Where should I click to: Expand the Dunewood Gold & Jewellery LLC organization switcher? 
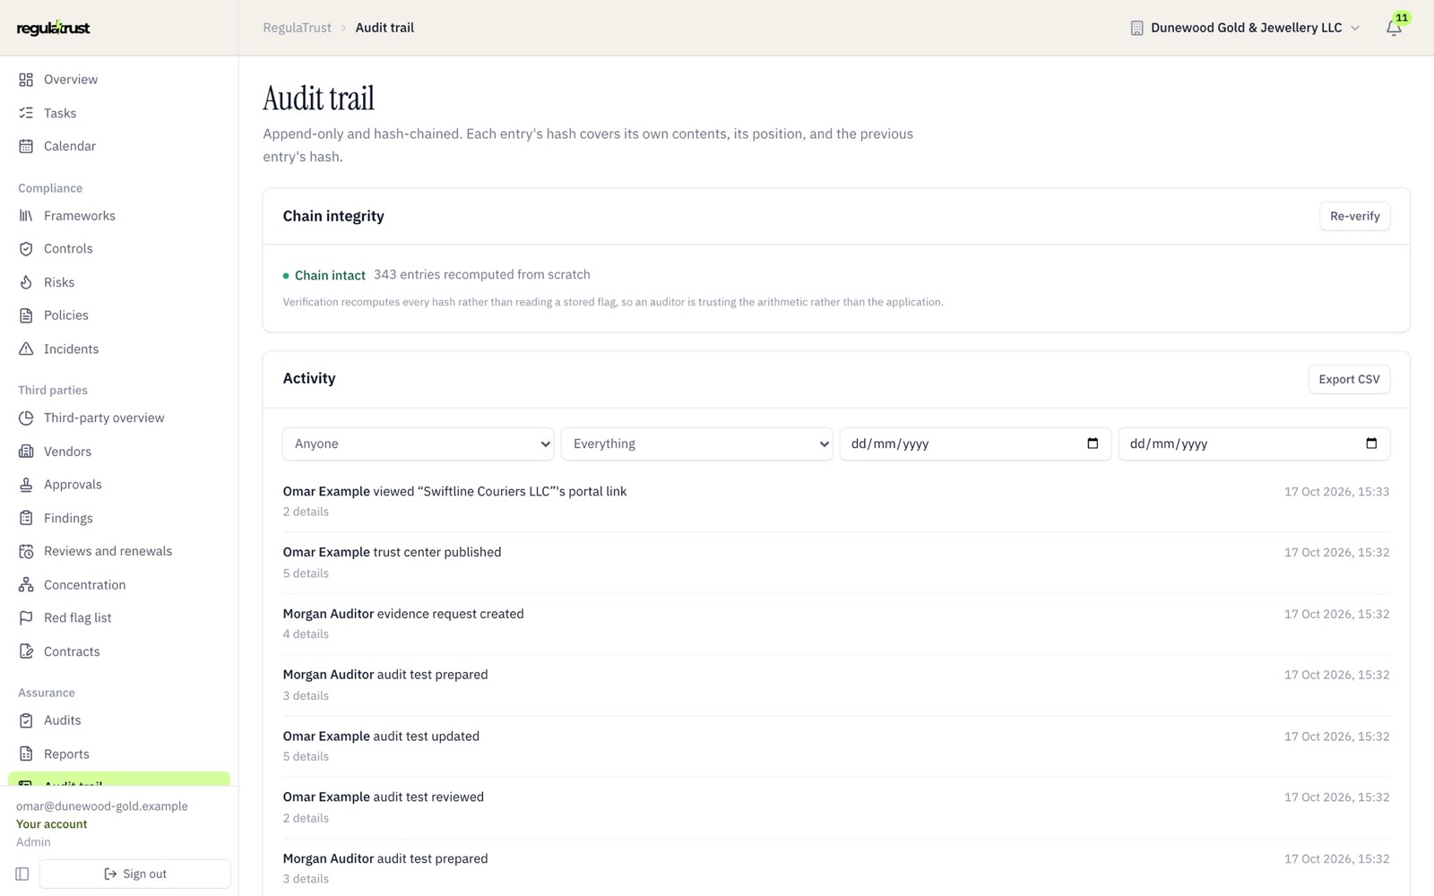1245,28
